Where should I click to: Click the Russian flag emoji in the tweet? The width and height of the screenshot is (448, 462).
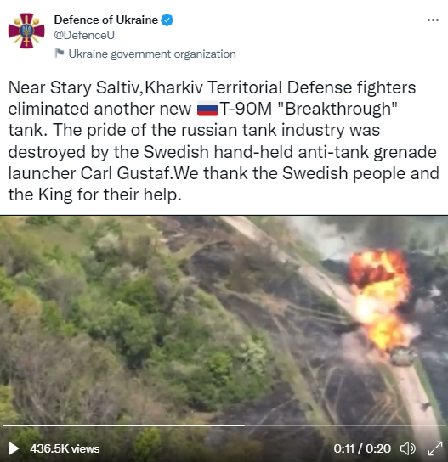[x=207, y=109]
